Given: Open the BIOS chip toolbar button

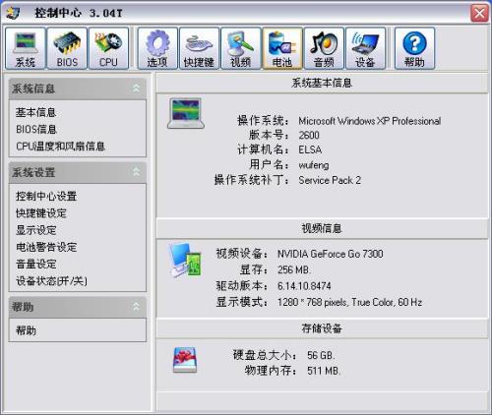Looking at the screenshot, I should click(x=67, y=48).
